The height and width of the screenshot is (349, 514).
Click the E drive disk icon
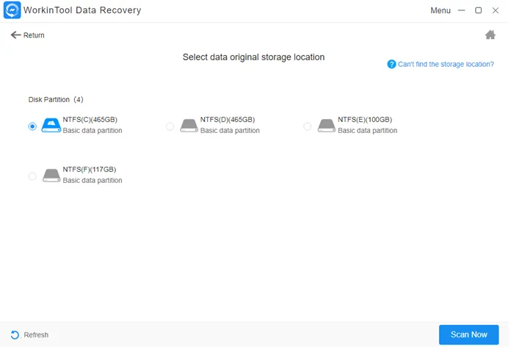pyautogui.click(x=326, y=126)
